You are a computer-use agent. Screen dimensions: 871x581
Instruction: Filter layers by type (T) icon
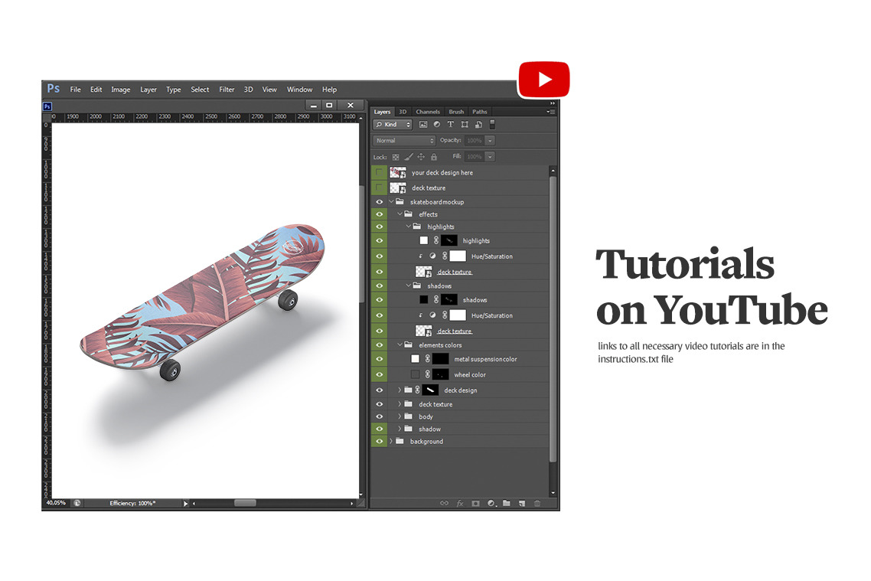(x=450, y=124)
